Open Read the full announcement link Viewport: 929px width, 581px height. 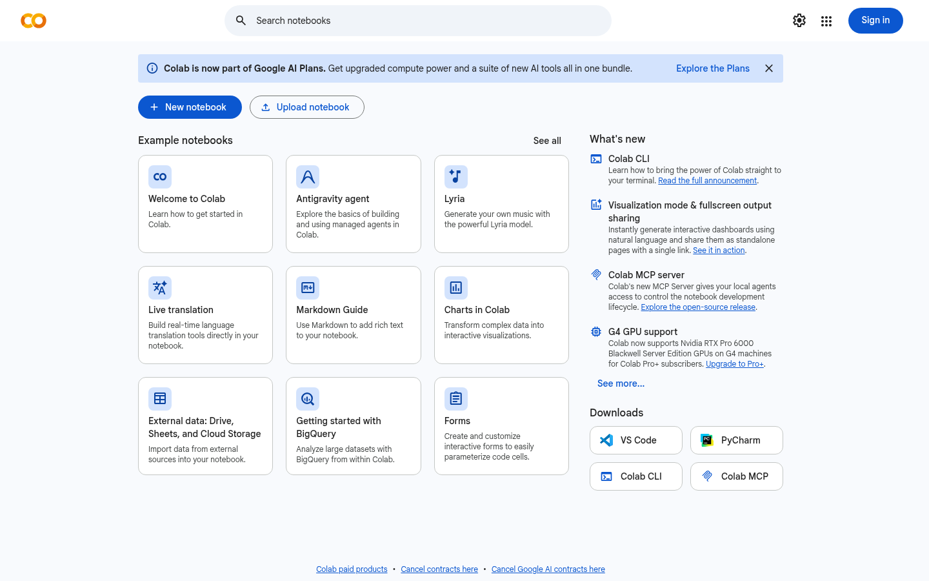(707, 181)
